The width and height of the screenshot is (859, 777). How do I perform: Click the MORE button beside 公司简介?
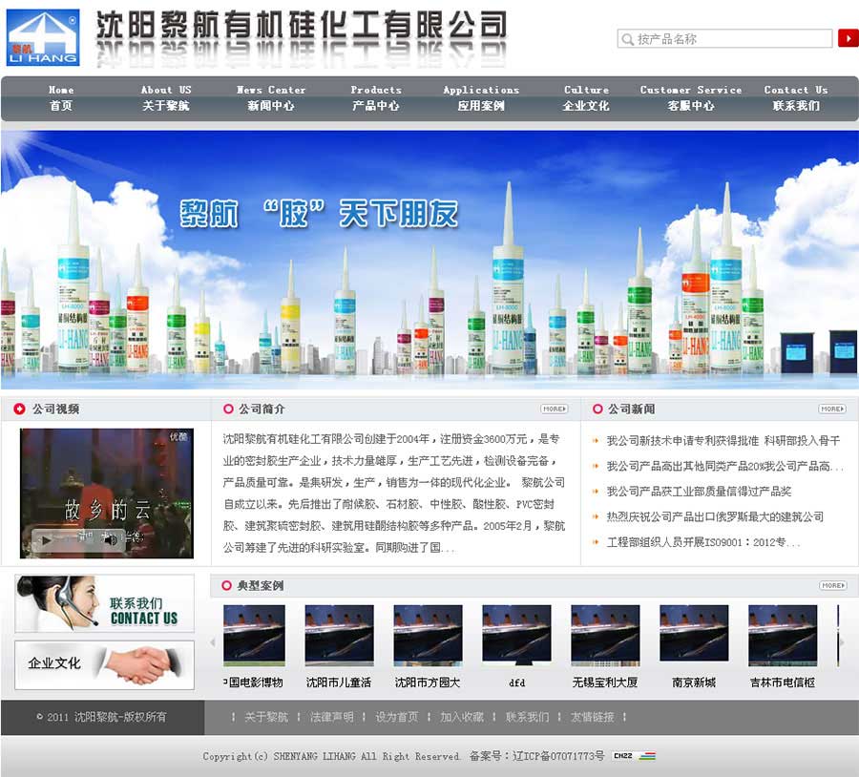click(554, 409)
